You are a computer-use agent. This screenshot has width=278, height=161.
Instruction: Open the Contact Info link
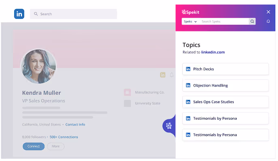[x=75, y=125]
